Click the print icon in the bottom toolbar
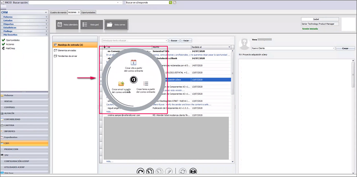 tap(193, 172)
